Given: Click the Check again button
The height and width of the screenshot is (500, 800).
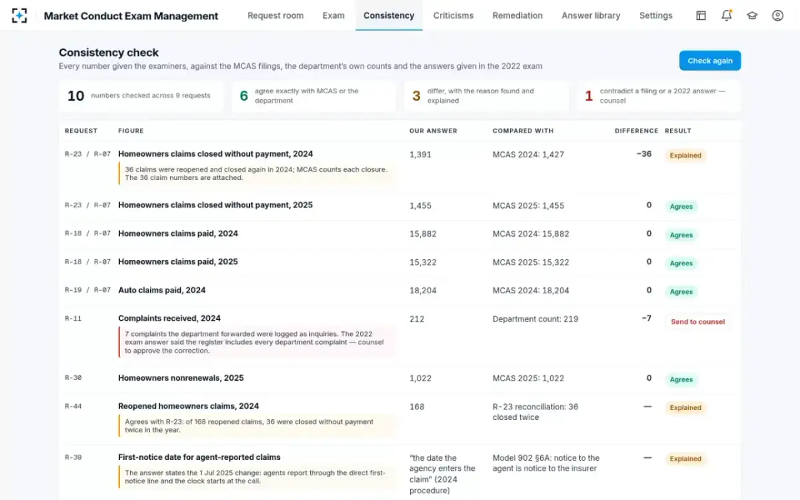Looking at the screenshot, I should pos(710,61).
